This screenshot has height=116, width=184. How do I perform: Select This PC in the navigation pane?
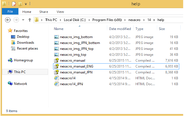[20, 72]
